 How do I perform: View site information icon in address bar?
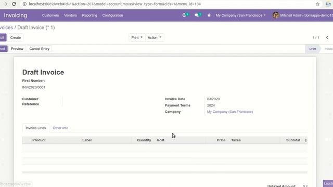click(x=24, y=4)
